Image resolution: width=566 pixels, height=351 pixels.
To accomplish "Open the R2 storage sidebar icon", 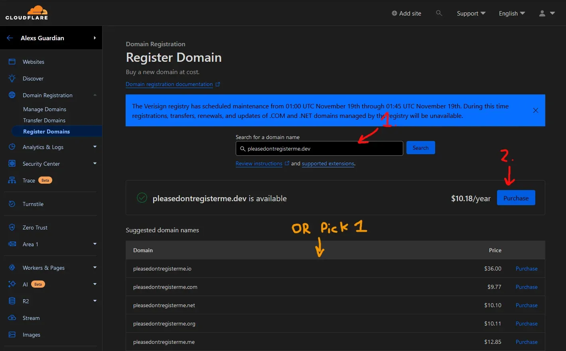I will click(12, 301).
